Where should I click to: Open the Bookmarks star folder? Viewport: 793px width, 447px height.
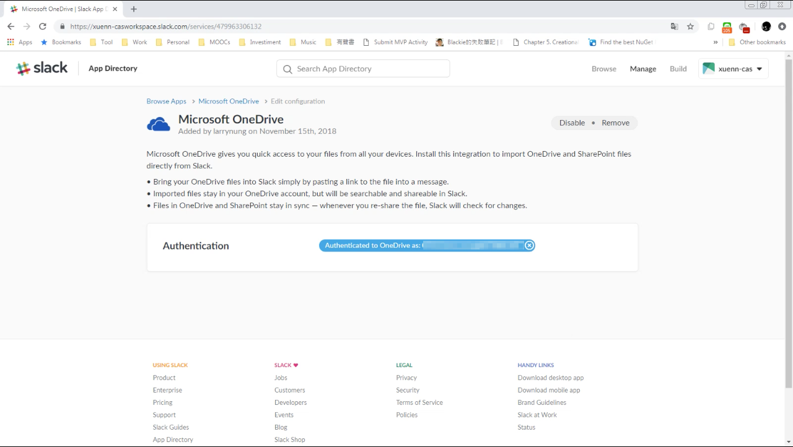61,42
